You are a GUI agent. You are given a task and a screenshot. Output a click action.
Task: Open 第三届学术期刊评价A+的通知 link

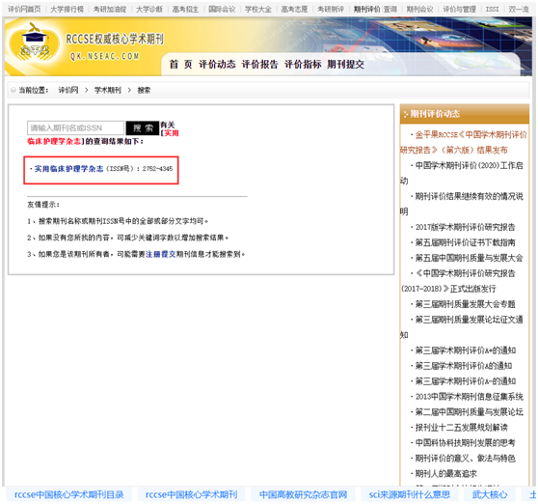[466, 350]
